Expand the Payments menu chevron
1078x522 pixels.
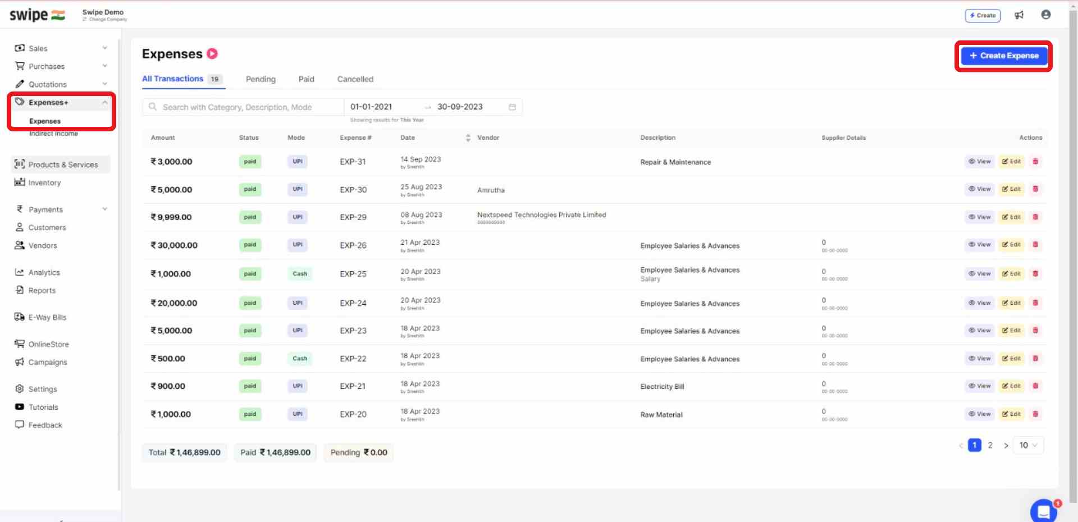click(x=105, y=209)
